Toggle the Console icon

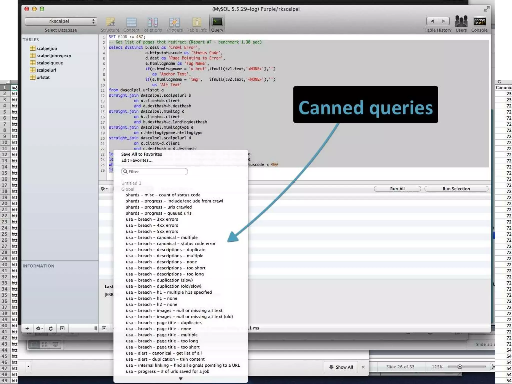(479, 21)
